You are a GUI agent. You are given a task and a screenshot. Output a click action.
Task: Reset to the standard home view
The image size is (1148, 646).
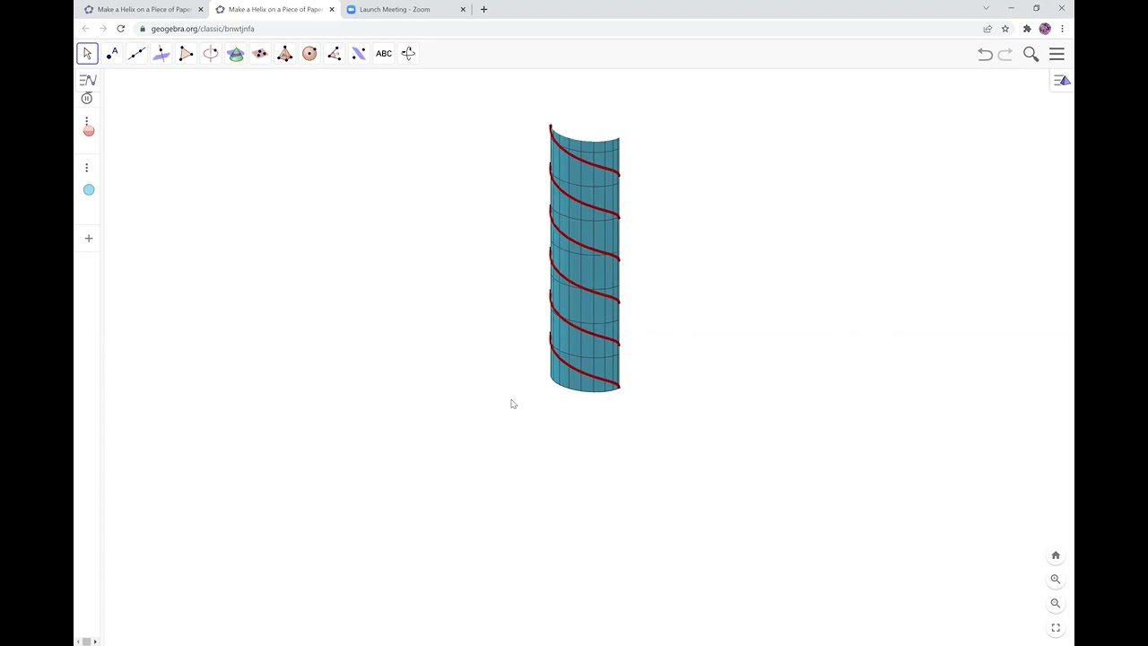pos(1056,555)
